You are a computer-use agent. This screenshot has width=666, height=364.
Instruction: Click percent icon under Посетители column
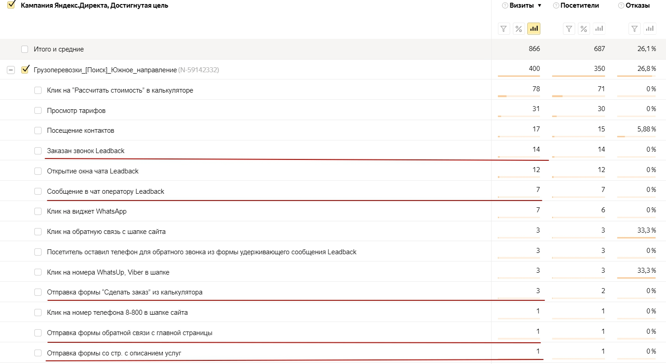[584, 29]
